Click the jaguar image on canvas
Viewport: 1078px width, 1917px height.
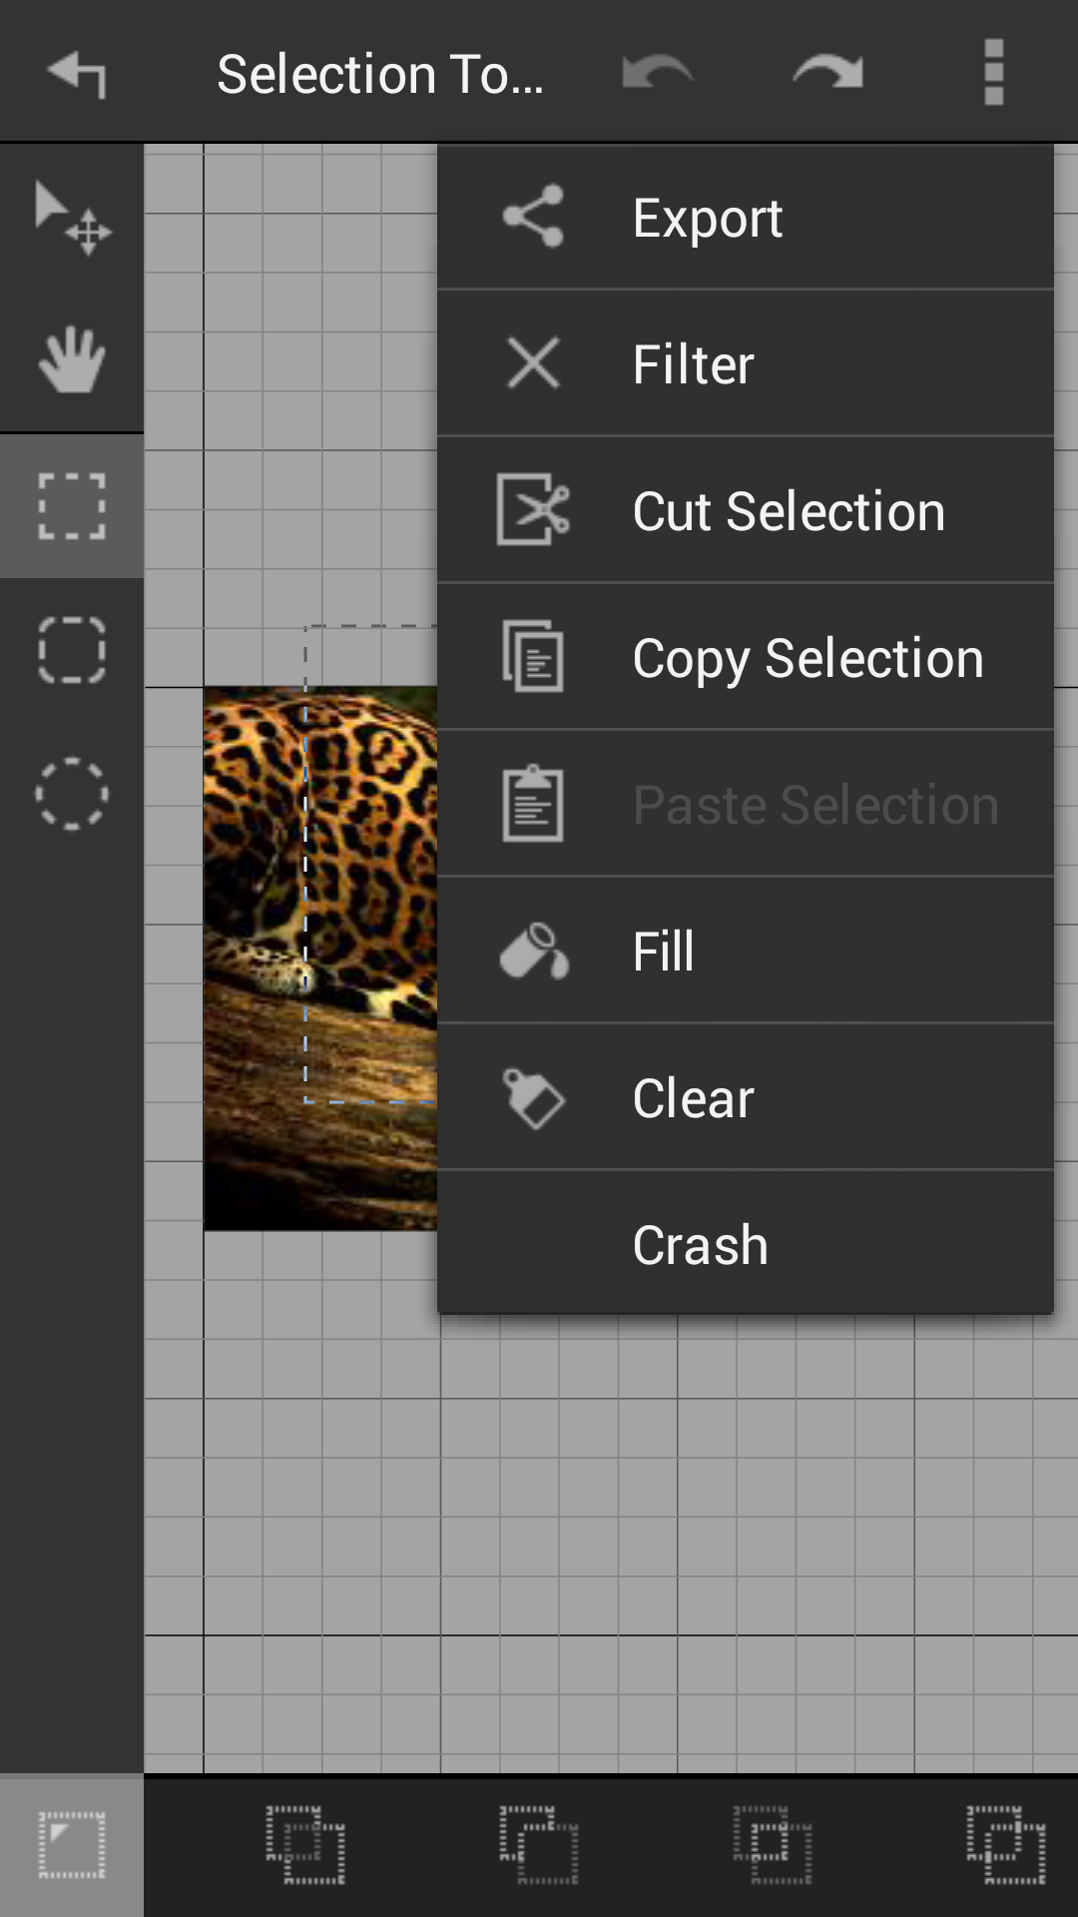pyautogui.click(x=320, y=958)
